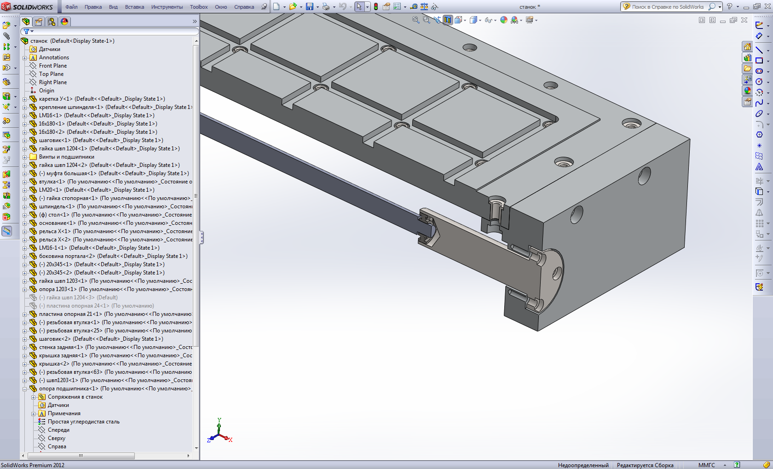
Task: Click the Zoom to Fit magnifier icon
Action: (x=416, y=20)
